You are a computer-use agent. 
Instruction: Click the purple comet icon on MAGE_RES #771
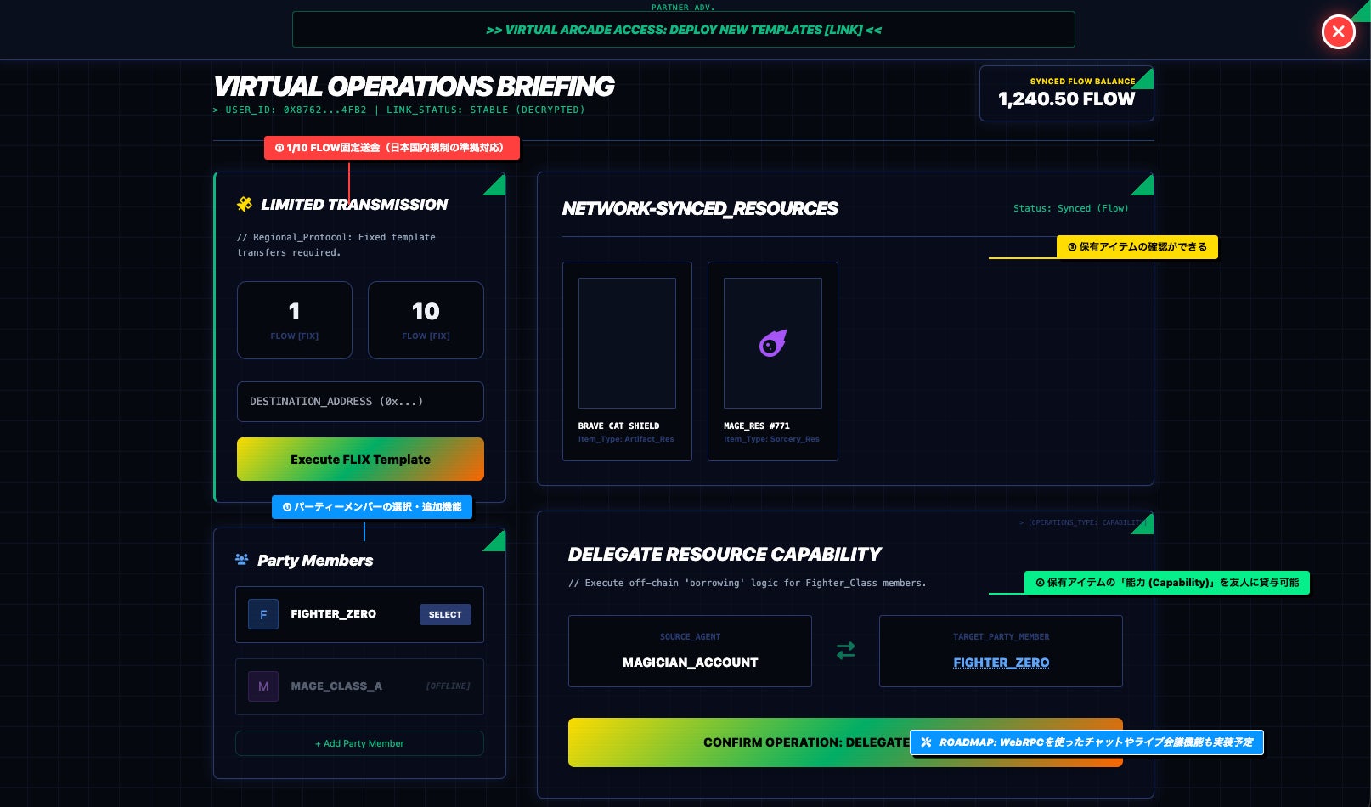click(772, 343)
